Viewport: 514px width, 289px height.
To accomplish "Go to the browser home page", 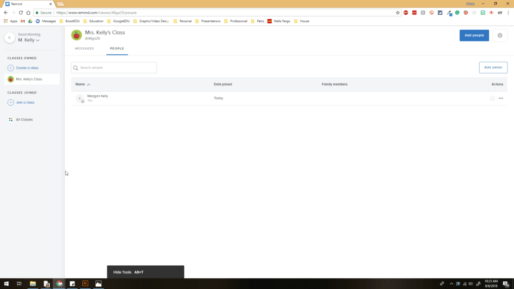I will click(28, 13).
